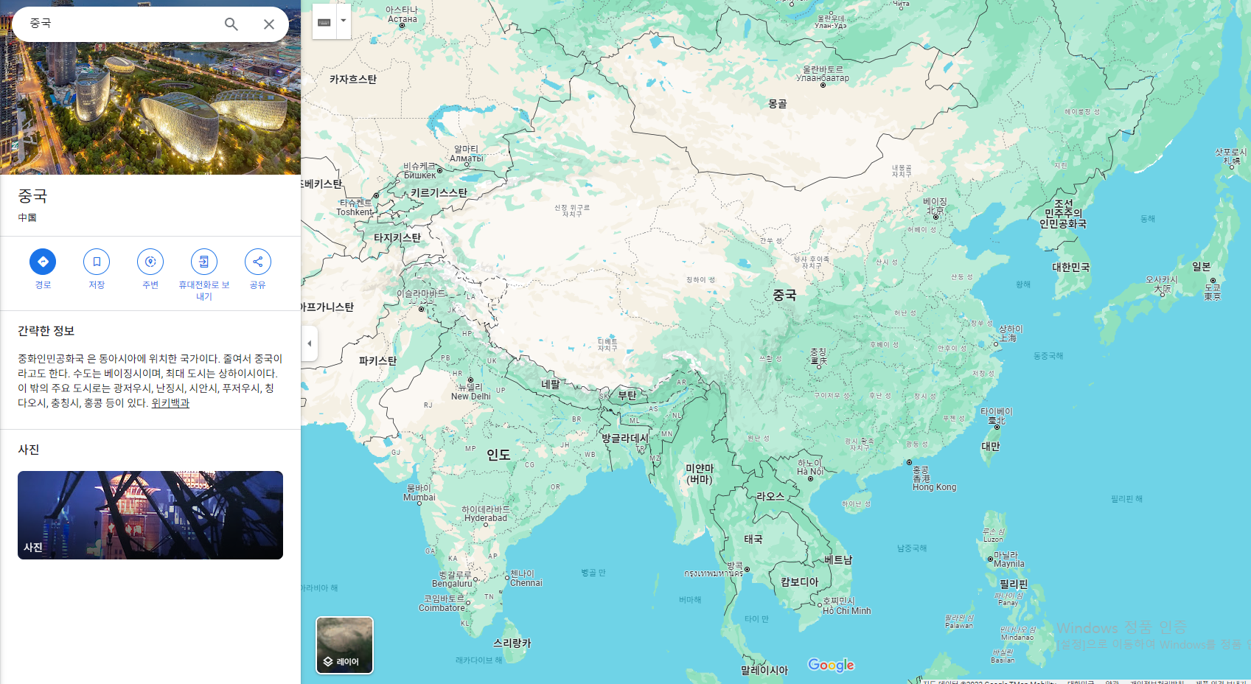Click the 뭄바이 Mumbai label
This screenshot has width=1251, height=684.
point(419,493)
